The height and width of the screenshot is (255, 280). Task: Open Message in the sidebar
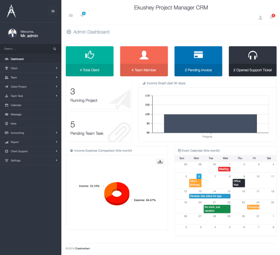tap(30, 115)
